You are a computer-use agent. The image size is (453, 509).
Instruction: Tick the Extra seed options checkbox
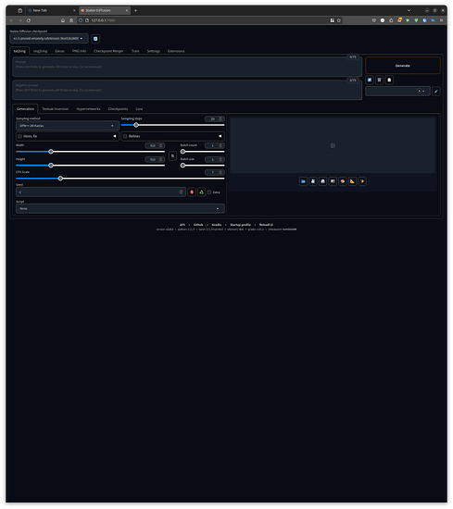(x=209, y=192)
